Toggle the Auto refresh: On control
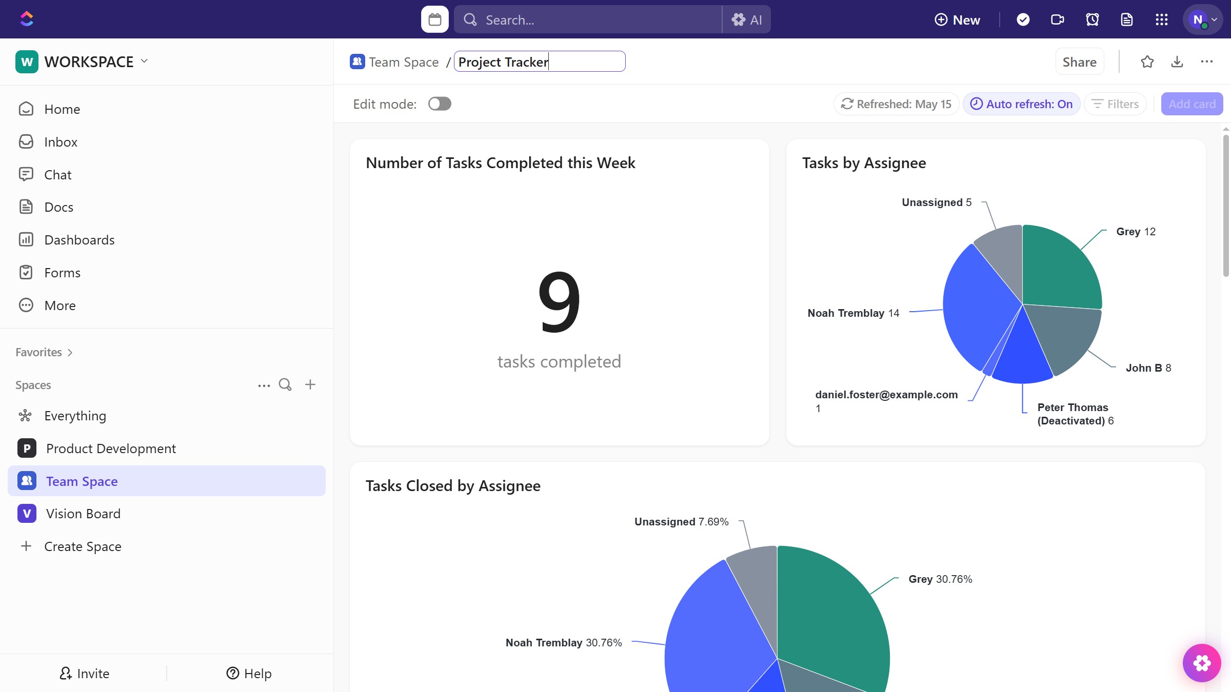1231x692 pixels. [1021, 104]
